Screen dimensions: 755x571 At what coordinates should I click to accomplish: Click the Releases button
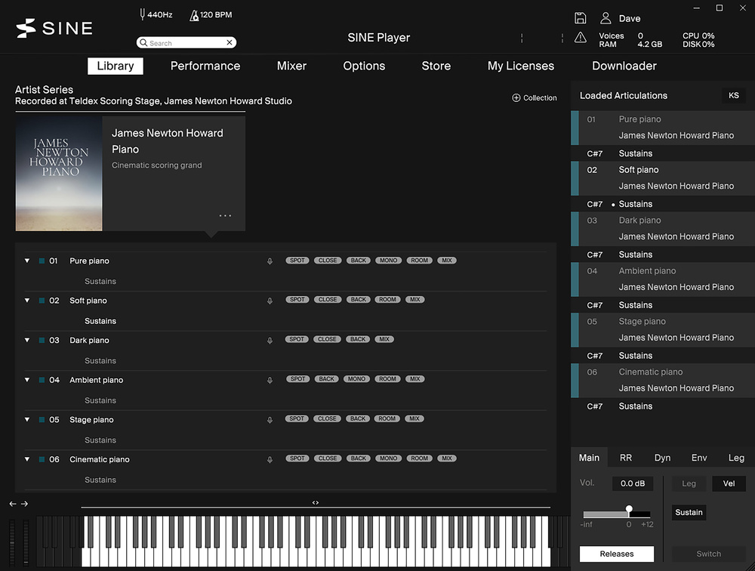point(616,554)
